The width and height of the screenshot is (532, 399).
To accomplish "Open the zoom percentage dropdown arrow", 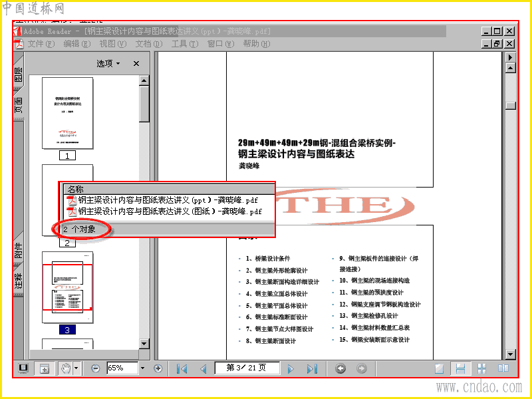I will coord(142,368).
